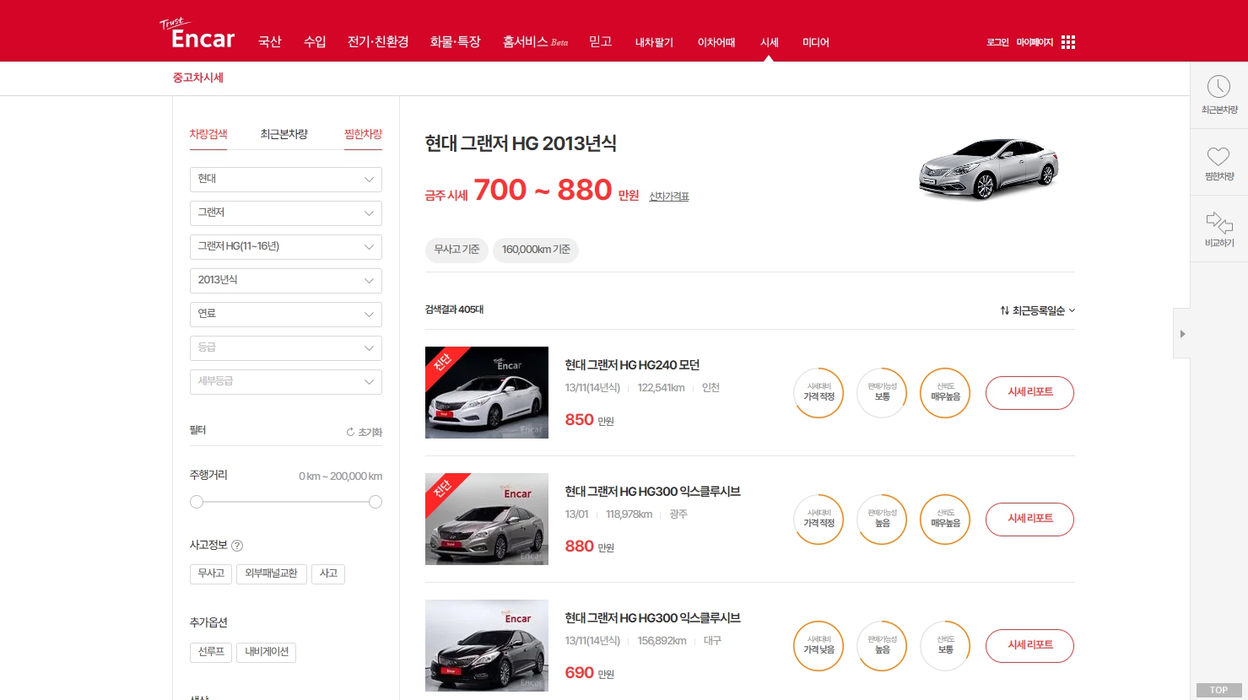Click left handle of 주행거리 slider
1248x700 pixels.
[197, 502]
